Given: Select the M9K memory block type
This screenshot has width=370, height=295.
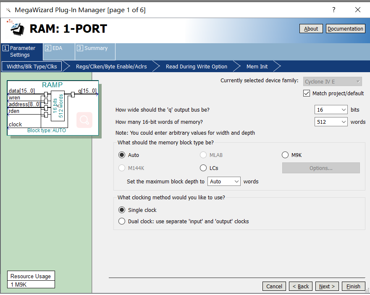Looking at the screenshot, I should pyautogui.click(x=285, y=154).
